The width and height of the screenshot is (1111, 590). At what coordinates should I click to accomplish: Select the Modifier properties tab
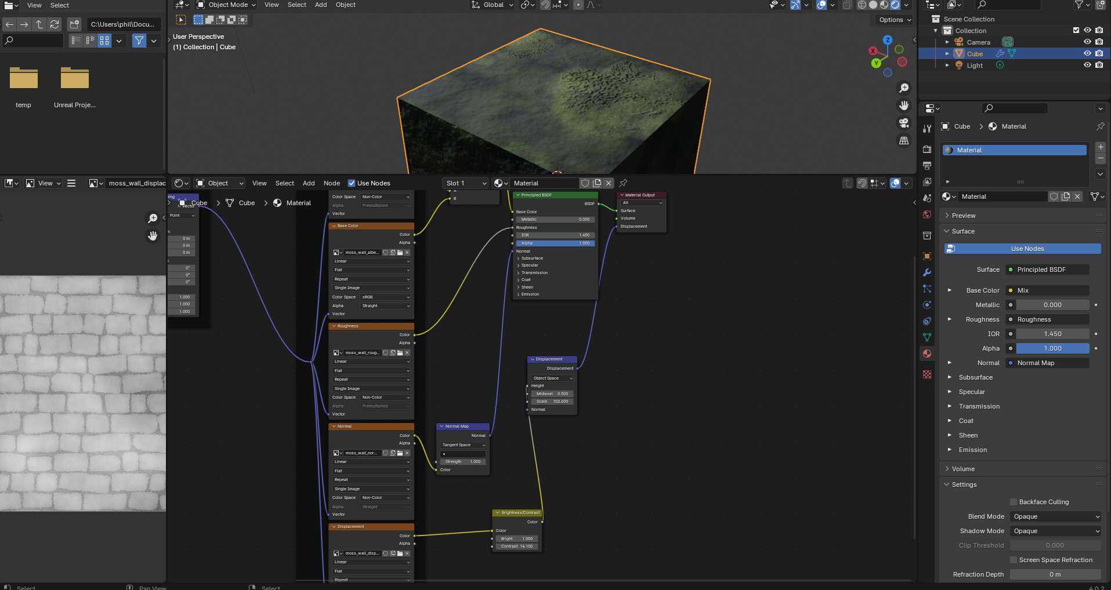click(927, 272)
